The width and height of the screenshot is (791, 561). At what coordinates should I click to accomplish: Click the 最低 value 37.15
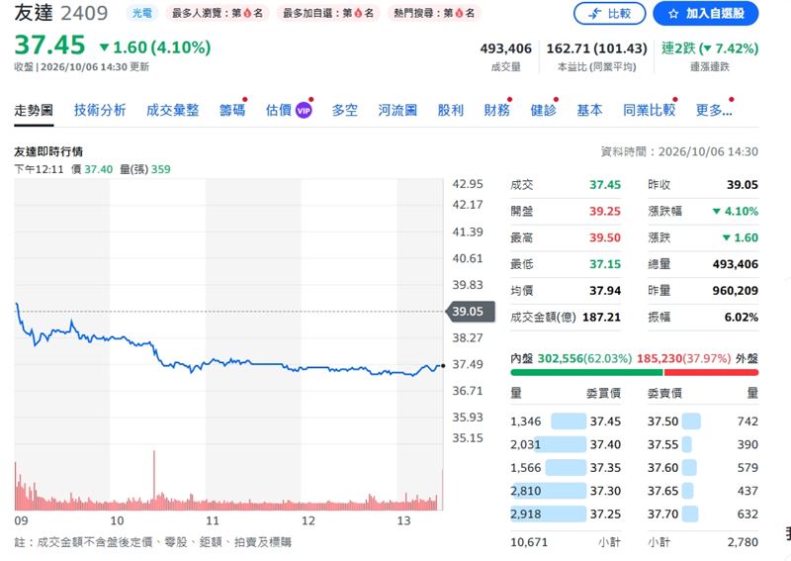605,264
